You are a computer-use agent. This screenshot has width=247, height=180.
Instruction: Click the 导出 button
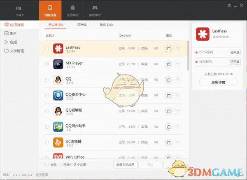(150, 164)
